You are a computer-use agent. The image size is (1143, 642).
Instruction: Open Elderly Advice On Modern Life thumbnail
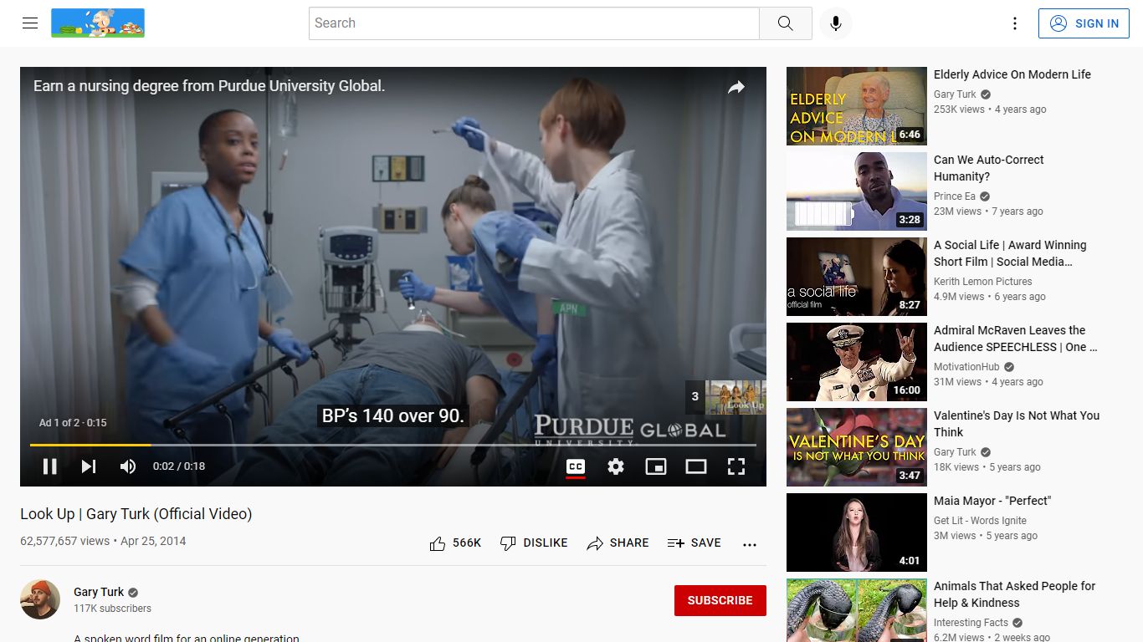coord(857,106)
